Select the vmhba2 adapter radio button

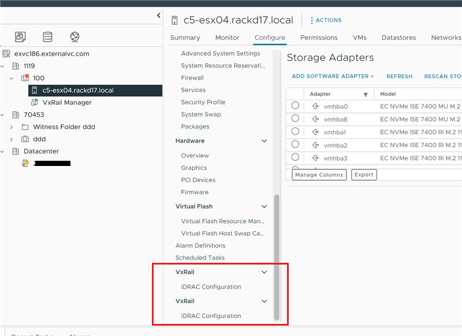(295, 145)
